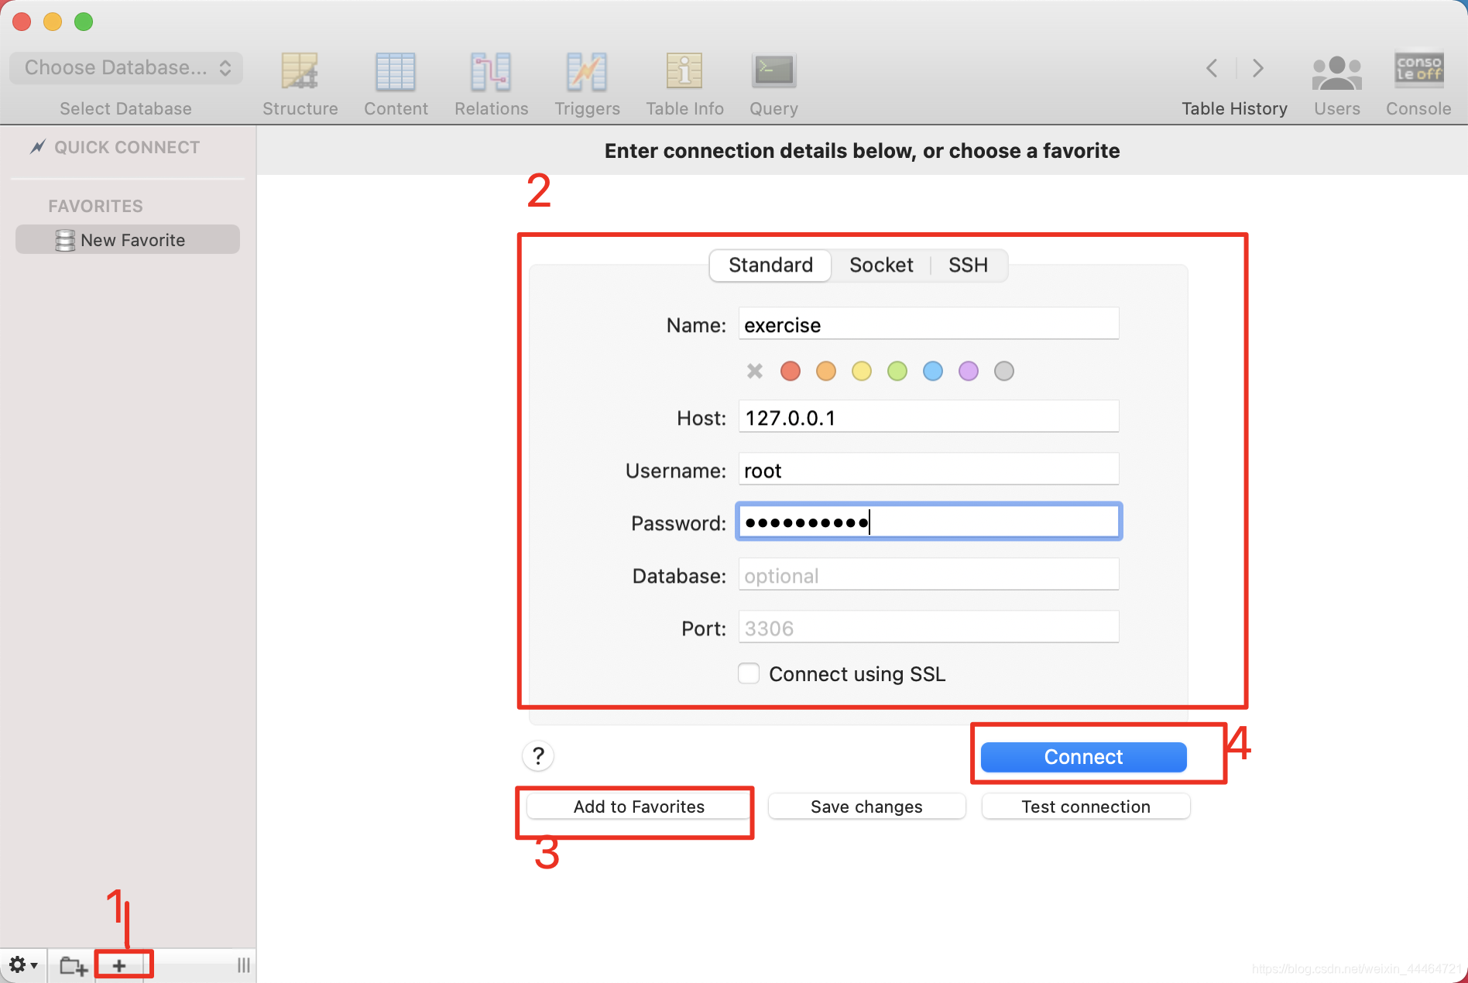Open the Triggers view icon
The height and width of the screenshot is (983, 1468).
(x=587, y=72)
